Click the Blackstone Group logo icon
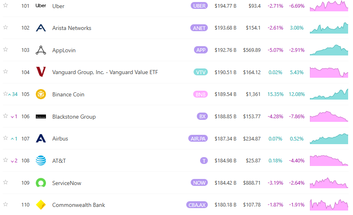This screenshot has height=215, width=353. pos(41,117)
